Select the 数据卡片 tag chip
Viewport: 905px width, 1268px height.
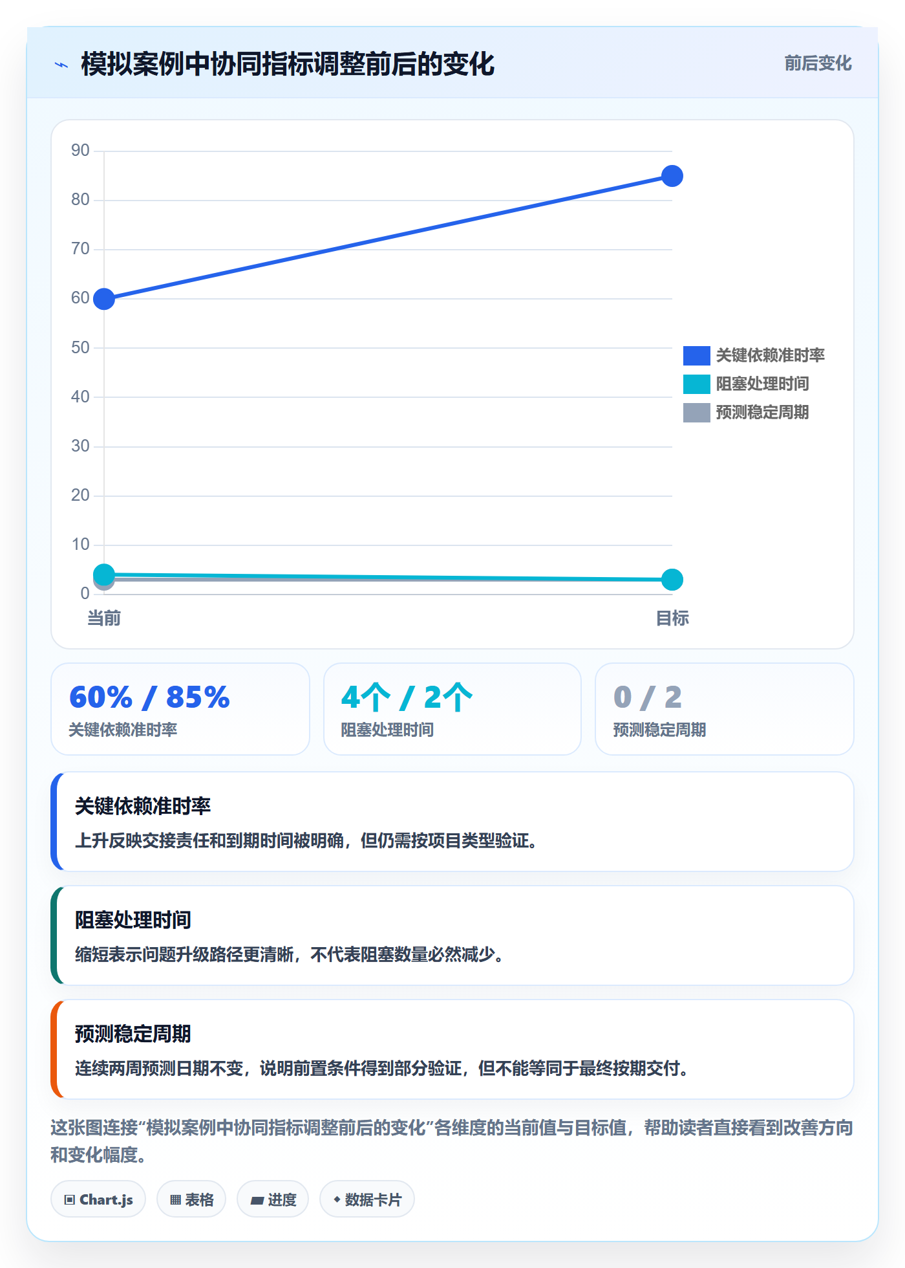point(367,1199)
